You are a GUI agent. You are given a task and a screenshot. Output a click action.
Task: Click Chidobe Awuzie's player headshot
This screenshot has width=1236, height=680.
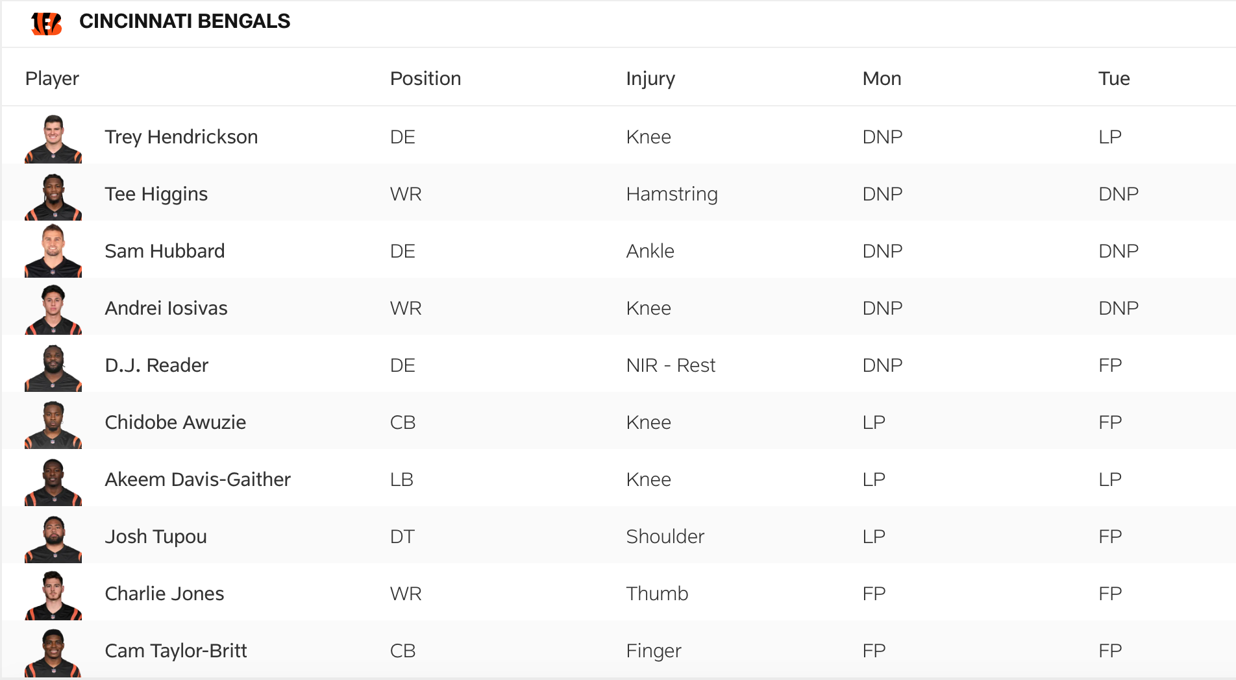click(x=53, y=424)
